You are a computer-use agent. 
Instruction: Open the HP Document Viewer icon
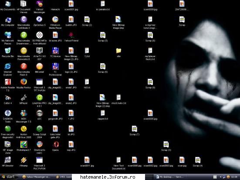click(x=24, y=7)
